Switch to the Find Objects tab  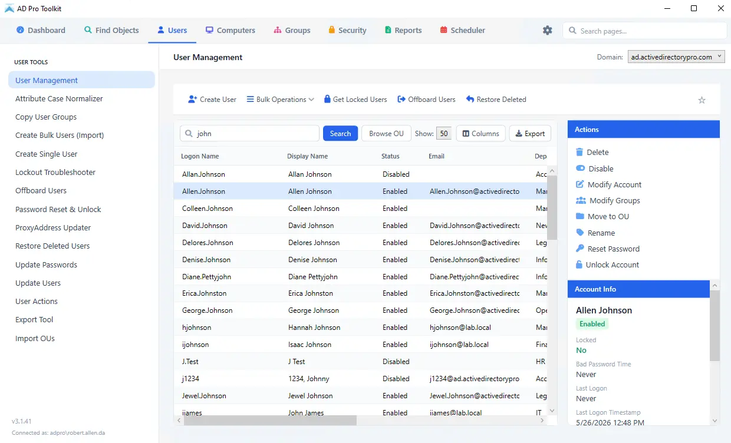pyautogui.click(x=111, y=30)
